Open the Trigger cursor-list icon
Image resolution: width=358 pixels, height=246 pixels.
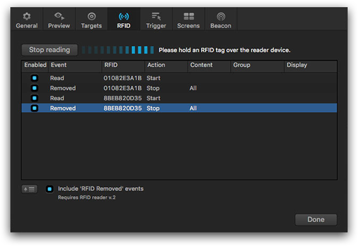156,16
